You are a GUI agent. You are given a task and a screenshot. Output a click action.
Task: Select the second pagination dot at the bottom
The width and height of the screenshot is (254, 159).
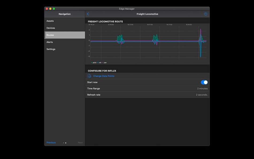tap(65, 143)
